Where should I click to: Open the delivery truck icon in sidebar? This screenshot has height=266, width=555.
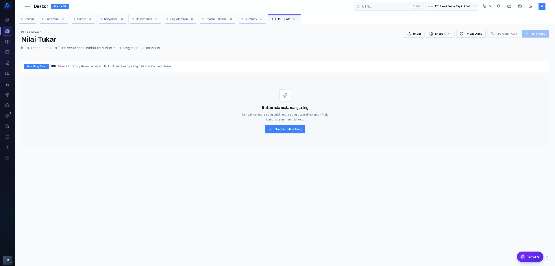tap(8, 73)
